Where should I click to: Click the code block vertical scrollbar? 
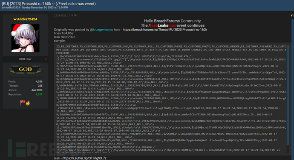pyautogui.click(x=288, y=95)
